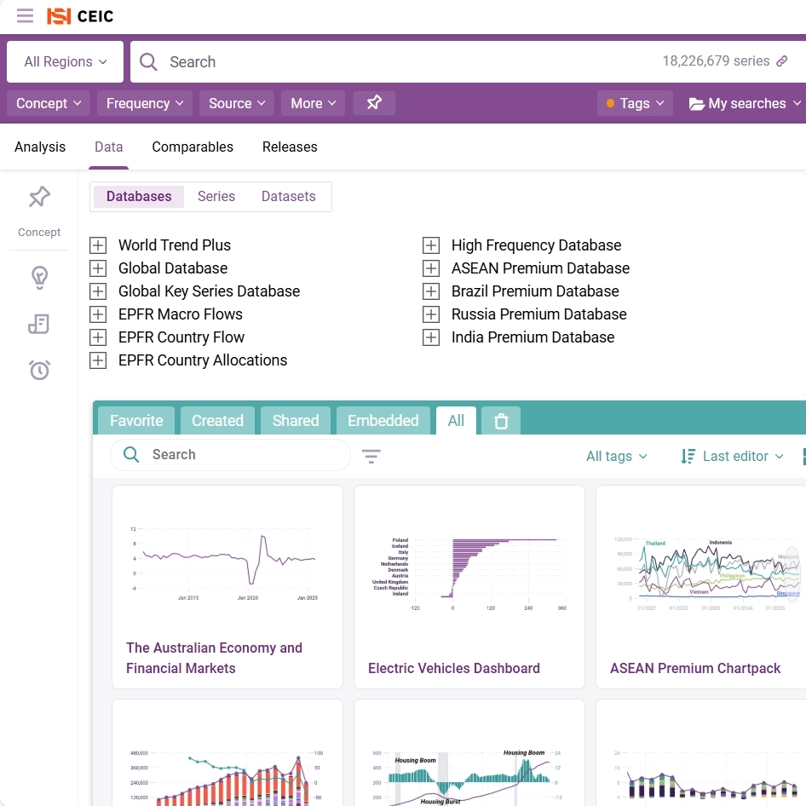Open the All tags dropdown
The width and height of the screenshot is (806, 806).
click(616, 457)
